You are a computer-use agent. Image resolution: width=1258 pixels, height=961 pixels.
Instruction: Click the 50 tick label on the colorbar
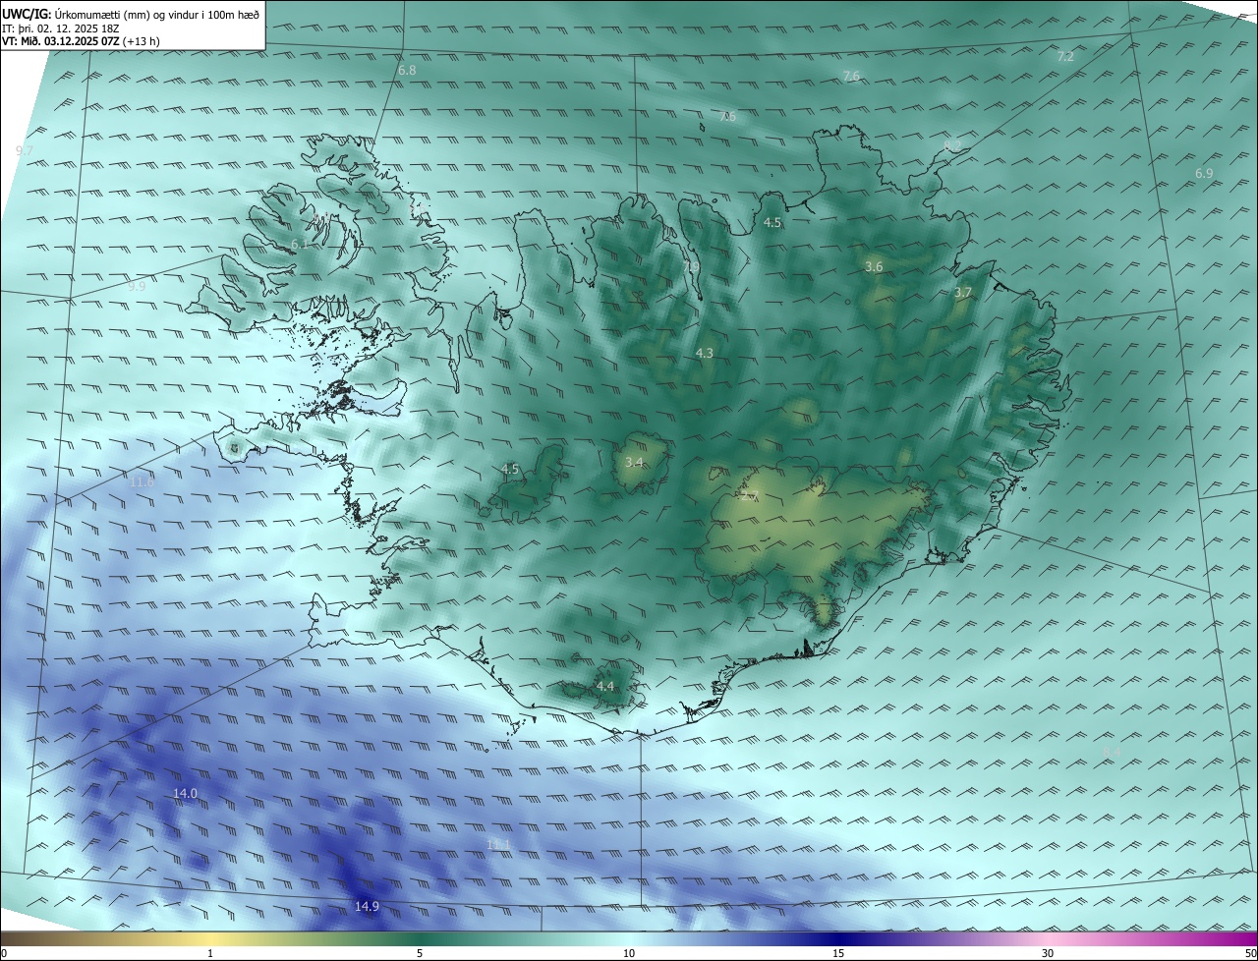click(1250, 953)
